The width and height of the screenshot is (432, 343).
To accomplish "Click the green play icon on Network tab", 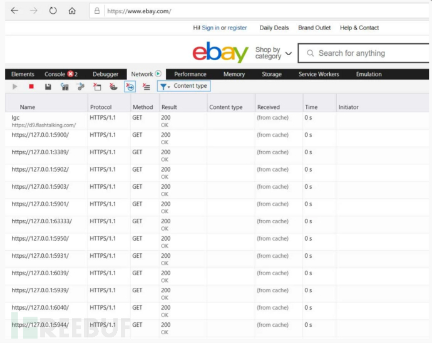I will pos(158,74).
